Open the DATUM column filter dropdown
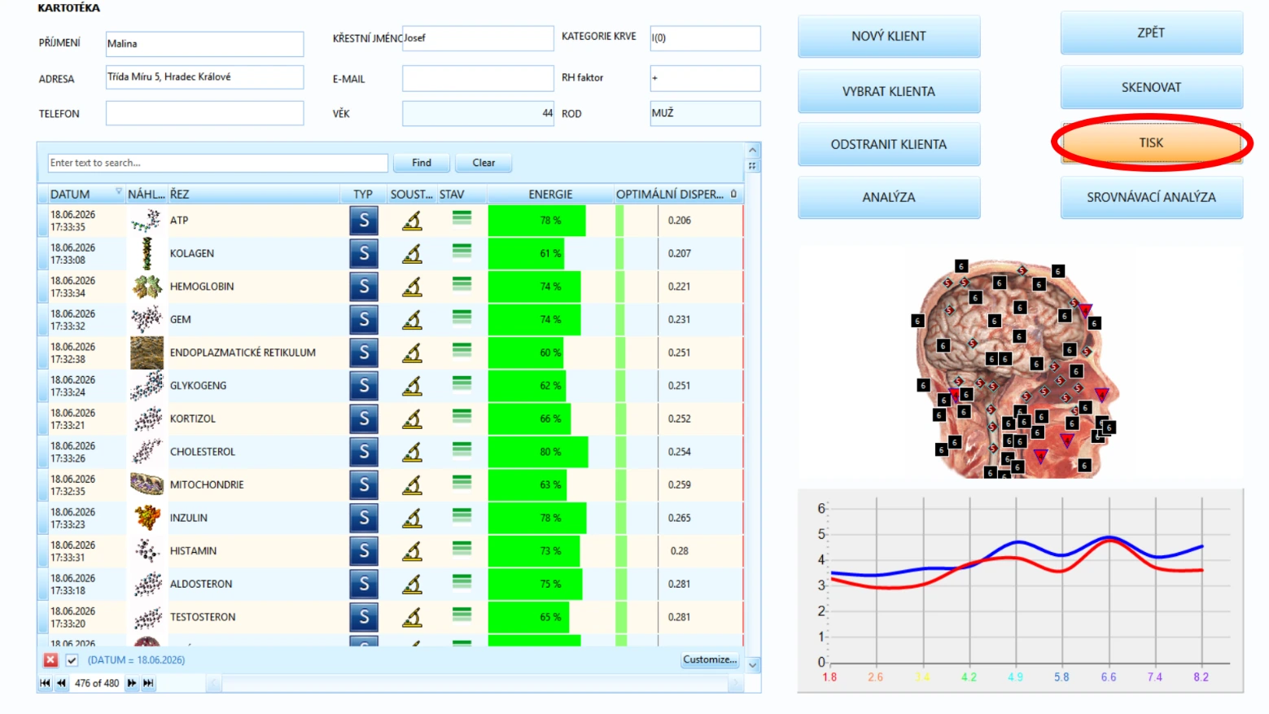The width and height of the screenshot is (1269, 714). click(119, 192)
